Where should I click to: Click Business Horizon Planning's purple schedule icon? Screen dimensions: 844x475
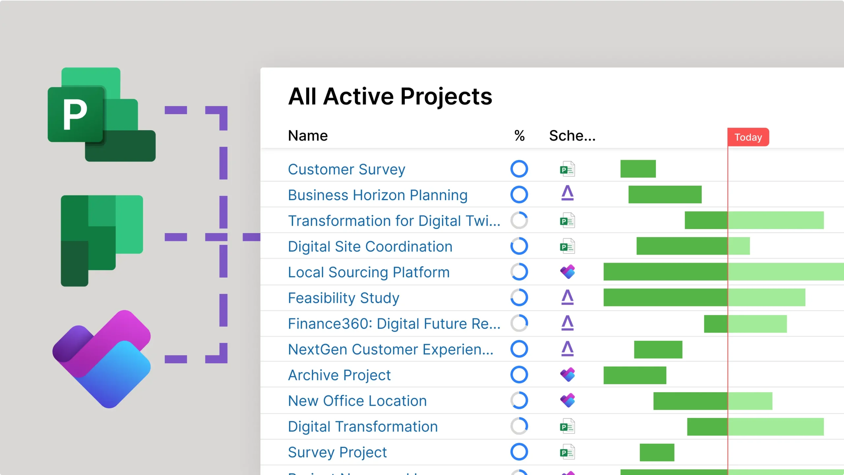pyautogui.click(x=567, y=194)
